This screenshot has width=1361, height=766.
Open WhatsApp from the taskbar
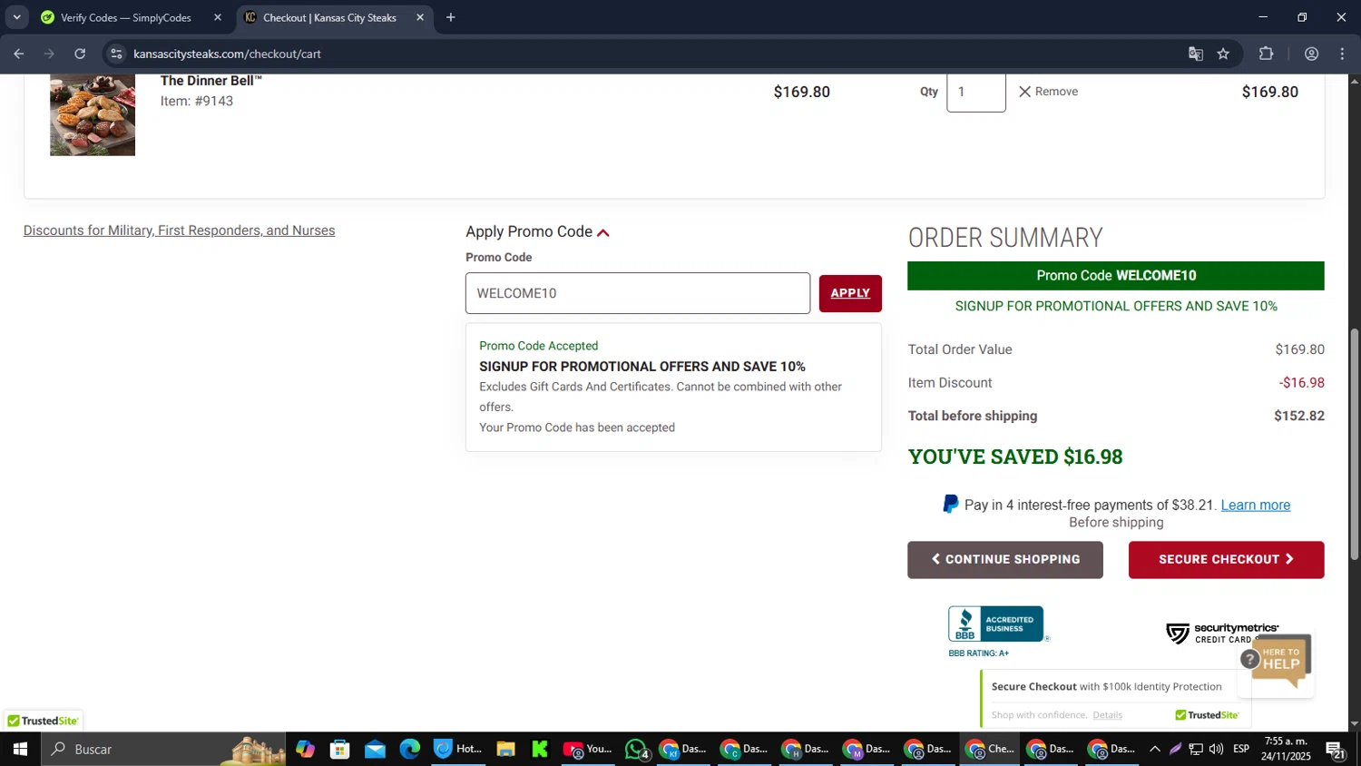click(637, 749)
